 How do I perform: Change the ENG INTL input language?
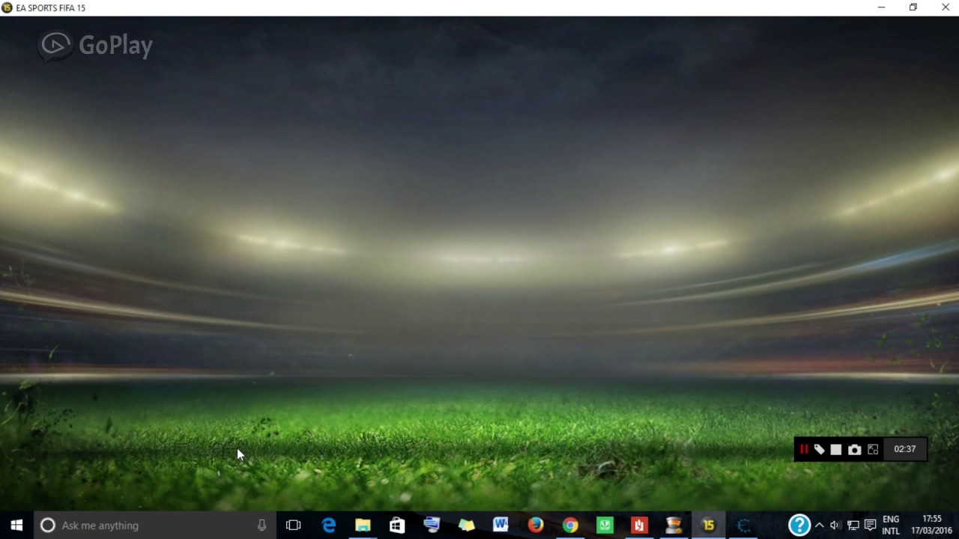click(x=891, y=526)
